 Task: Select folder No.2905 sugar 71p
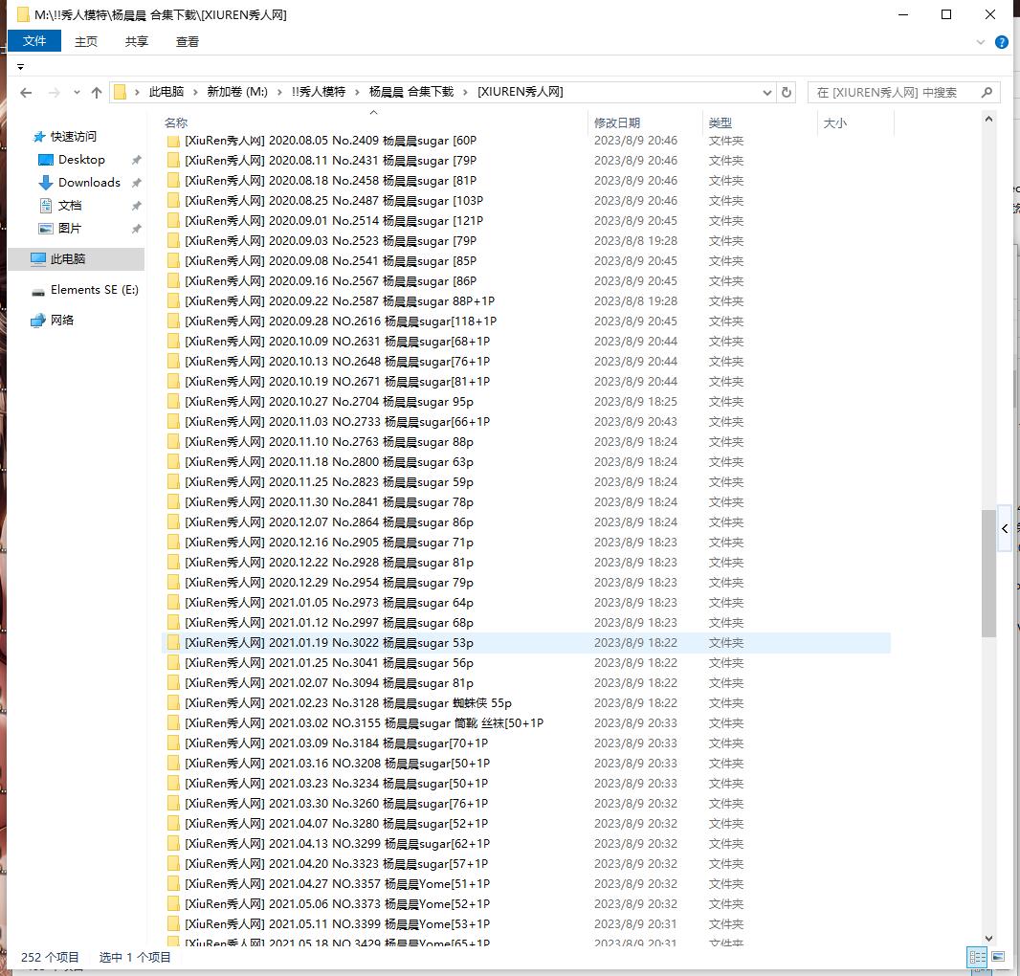pos(329,543)
